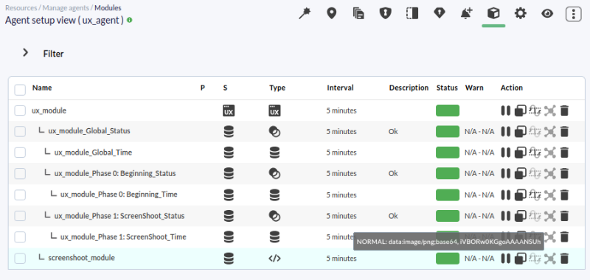Duplicate the screenshoot_module row

(x=521, y=258)
